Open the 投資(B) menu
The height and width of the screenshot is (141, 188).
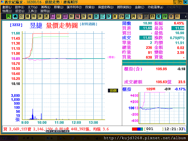90,7
